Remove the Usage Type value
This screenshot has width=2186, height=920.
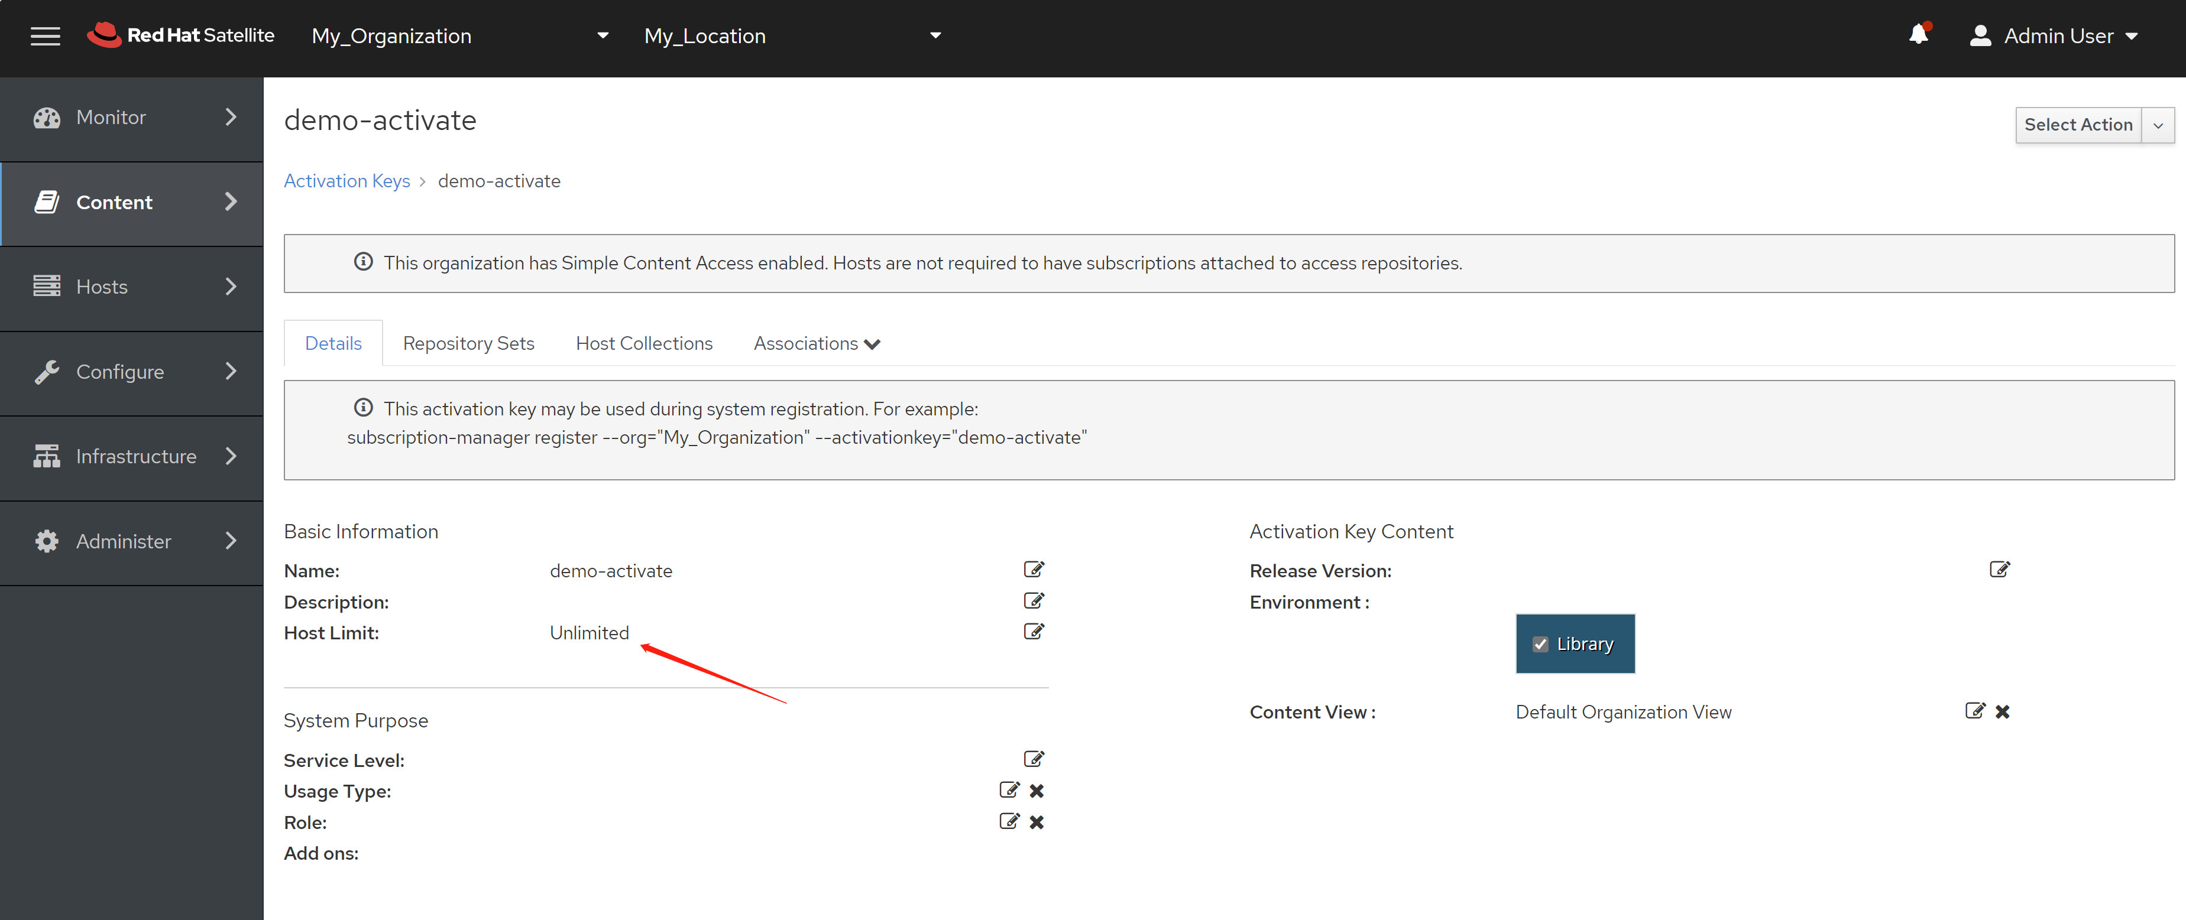point(1036,791)
